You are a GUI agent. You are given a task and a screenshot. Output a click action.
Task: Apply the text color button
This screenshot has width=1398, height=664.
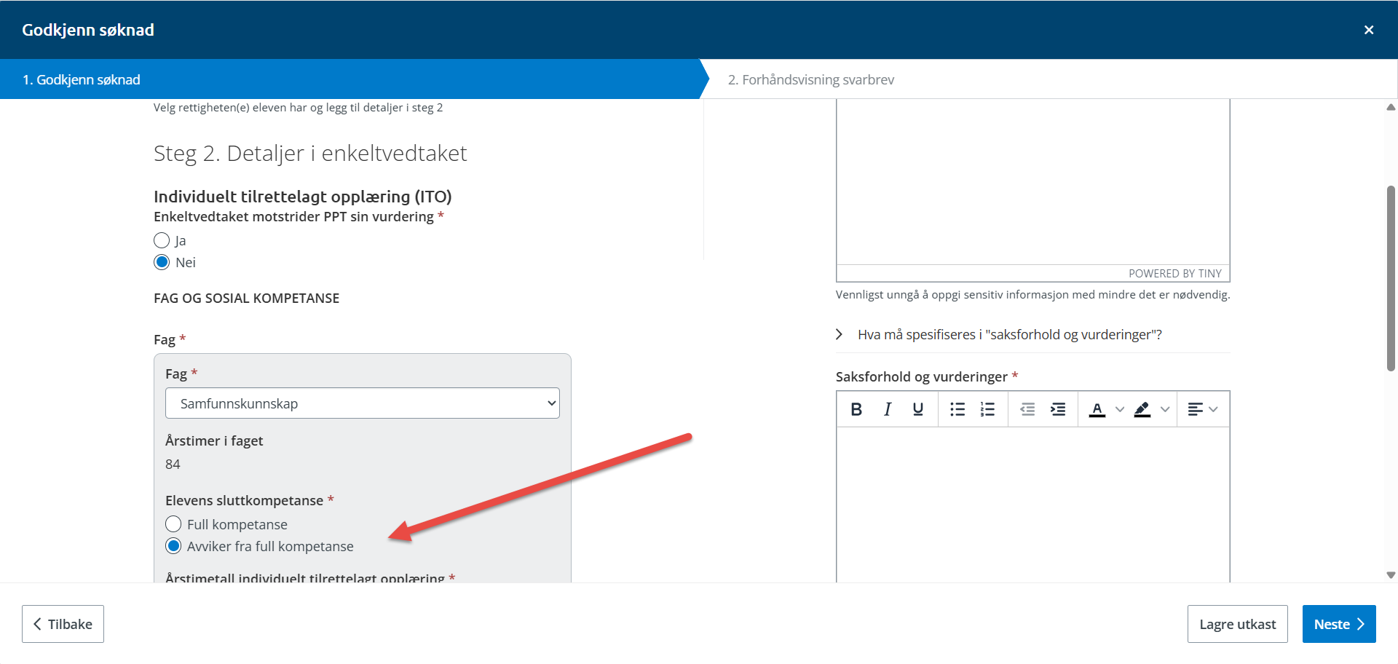(x=1097, y=409)
